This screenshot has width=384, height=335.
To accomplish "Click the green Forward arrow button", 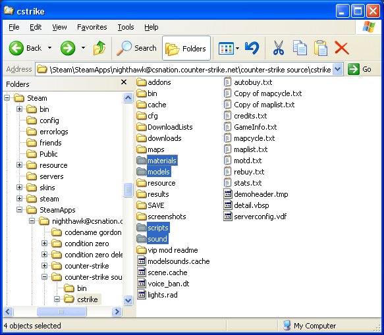I will tap(68, 48).
